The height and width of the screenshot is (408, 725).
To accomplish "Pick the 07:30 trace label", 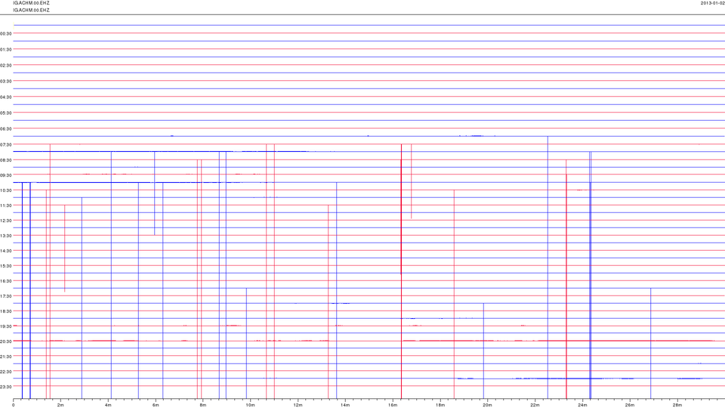I will [5, 145].
